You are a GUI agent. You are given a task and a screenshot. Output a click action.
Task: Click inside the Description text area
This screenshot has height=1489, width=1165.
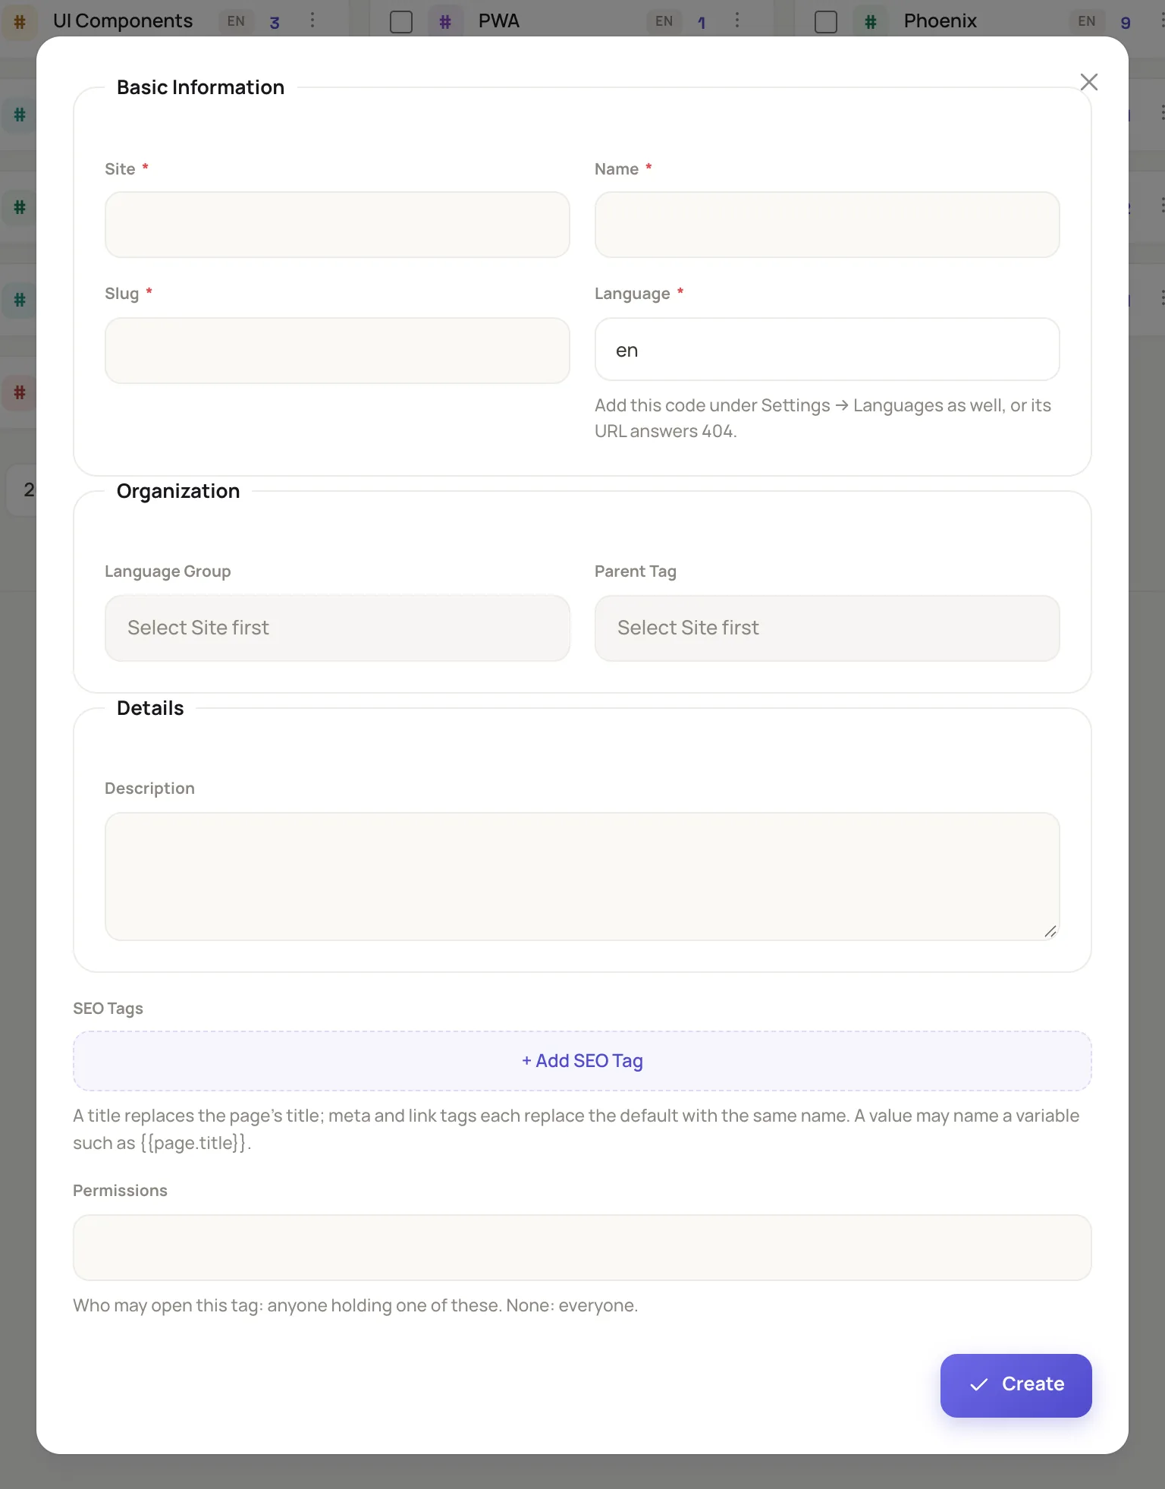582,877
